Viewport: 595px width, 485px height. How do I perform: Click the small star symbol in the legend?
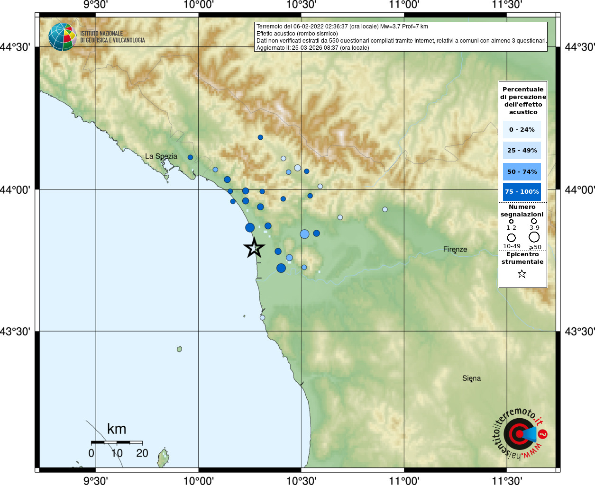tap(522, 274)
